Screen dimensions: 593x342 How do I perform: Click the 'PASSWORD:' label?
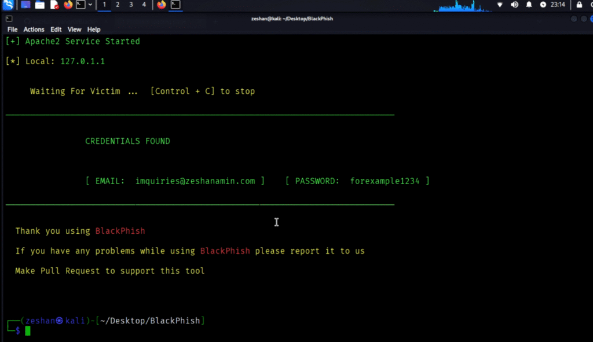pyautogui.click(x=317, y=181)
